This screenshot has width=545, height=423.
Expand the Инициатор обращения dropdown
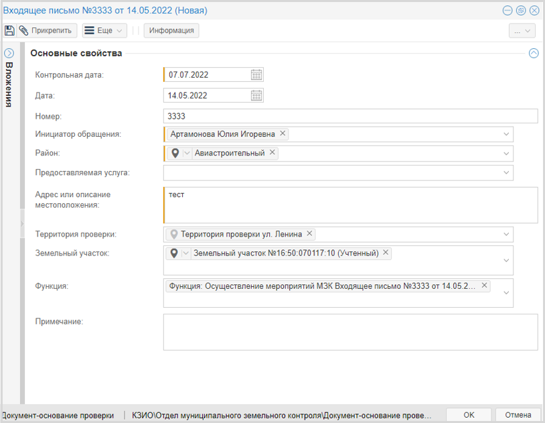(506, 134)
